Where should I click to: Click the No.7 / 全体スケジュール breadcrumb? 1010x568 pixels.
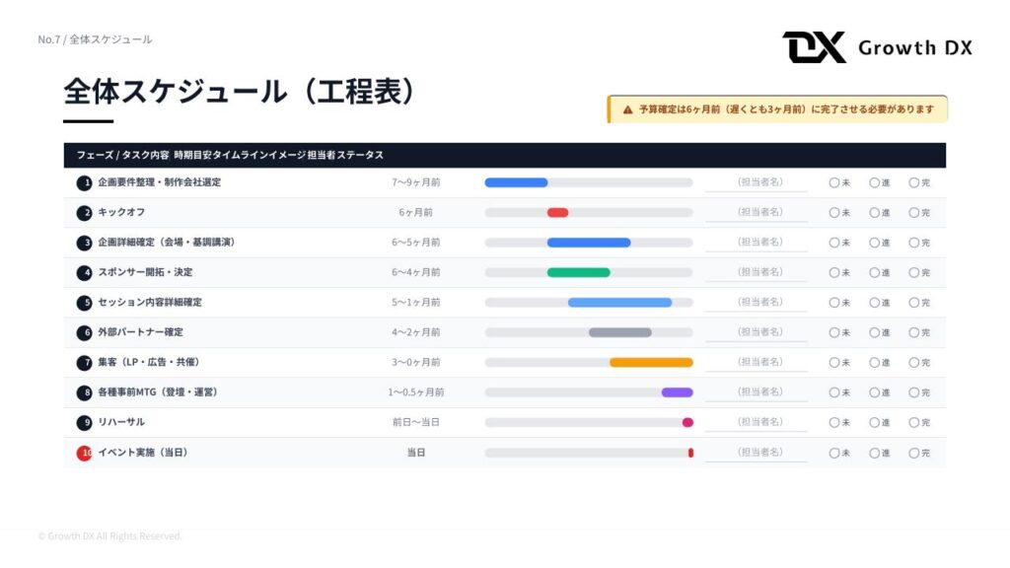[95, 39]
